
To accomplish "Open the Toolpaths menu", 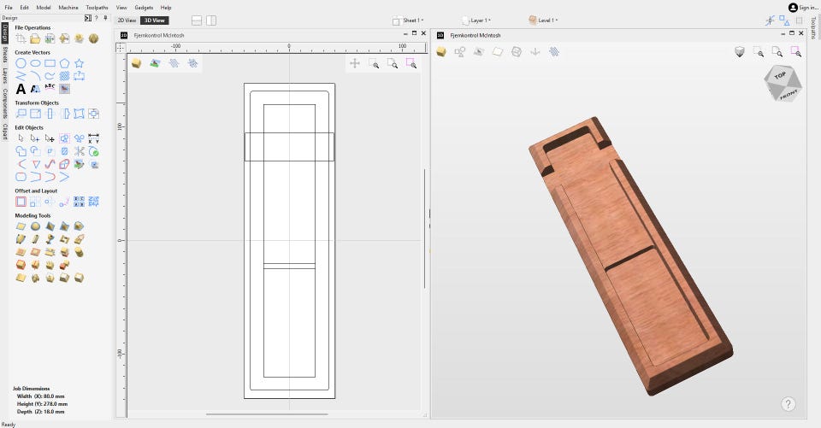I will 97,7.
